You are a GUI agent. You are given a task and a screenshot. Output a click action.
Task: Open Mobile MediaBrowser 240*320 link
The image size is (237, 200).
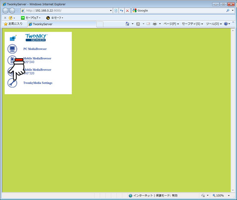click(x=38, y=71)
